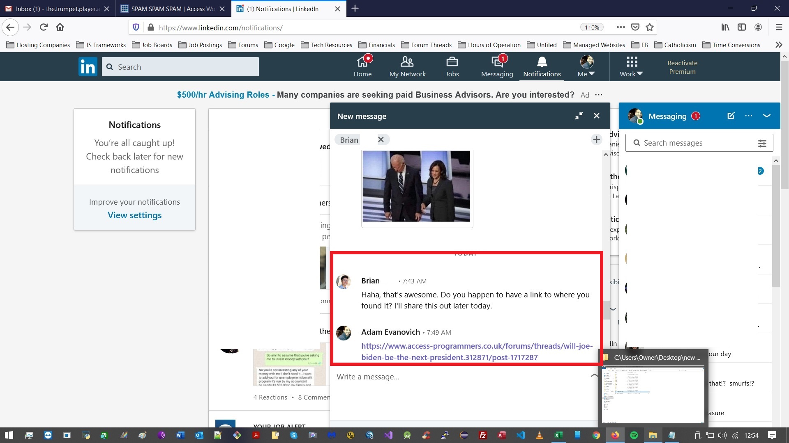789x443 pixels.
Task: Open Brian's profile picture in chat
Action: click(344, 282)
